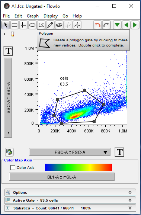Click the rightmost vertex of polygon gate
The image size is (141, 215).
(103, 104)
